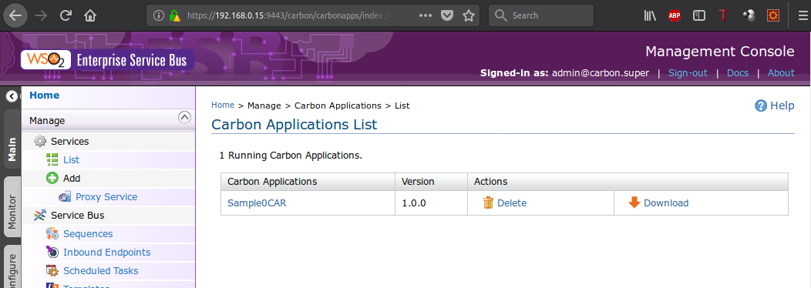Click the orange gear extension icon
Viewport: 811px width, 288px height.
(x=773, y=15)
